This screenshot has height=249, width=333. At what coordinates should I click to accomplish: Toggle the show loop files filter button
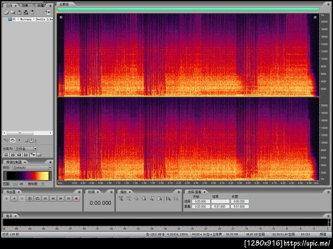click(12, 155)
